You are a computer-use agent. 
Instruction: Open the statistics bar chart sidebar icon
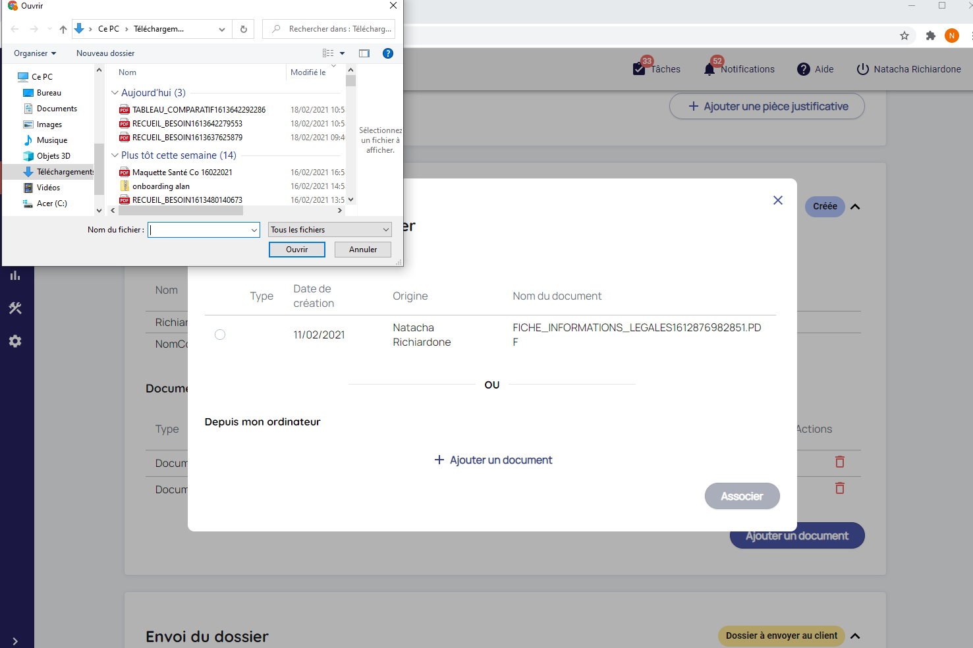click(15, 275)
